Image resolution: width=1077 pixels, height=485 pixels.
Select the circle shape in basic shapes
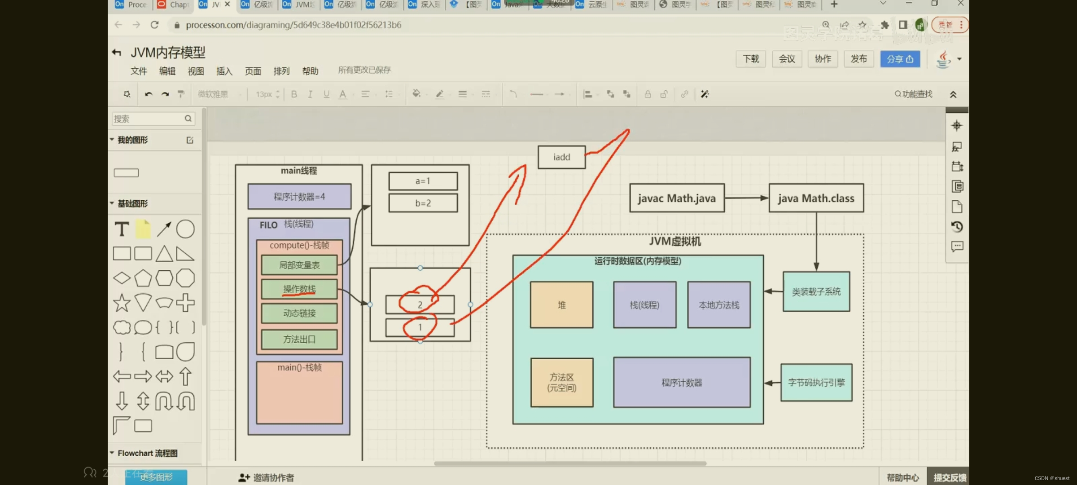[185, 229]
